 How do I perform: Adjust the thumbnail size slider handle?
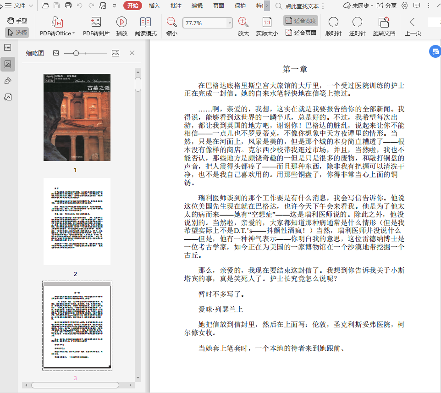click(76, 53)
